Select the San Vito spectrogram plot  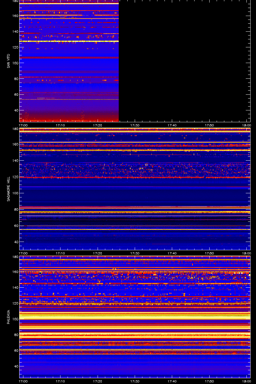(135, 61)
